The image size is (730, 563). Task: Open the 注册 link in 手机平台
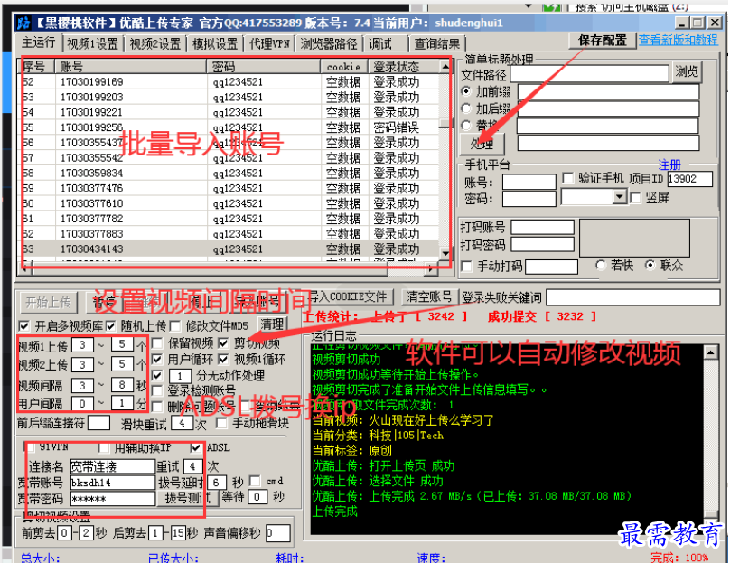[x=669, y=164]
